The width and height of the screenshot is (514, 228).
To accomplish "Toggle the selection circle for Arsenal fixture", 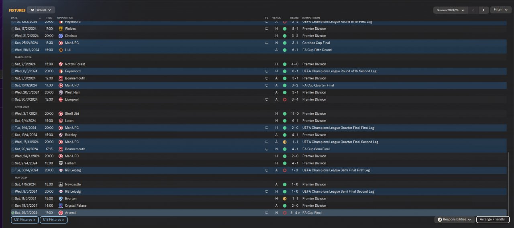I will pos(13,213).
